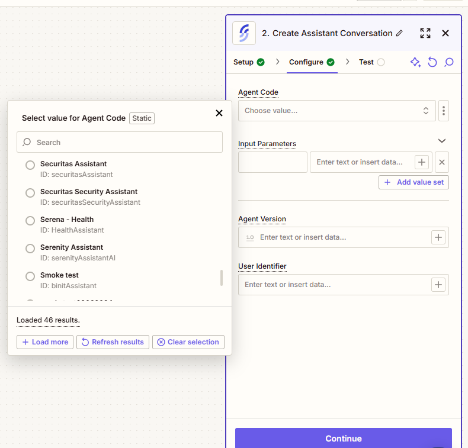Rename step using the pencil edit icon

pyautogui.click(x=399, y=33)
